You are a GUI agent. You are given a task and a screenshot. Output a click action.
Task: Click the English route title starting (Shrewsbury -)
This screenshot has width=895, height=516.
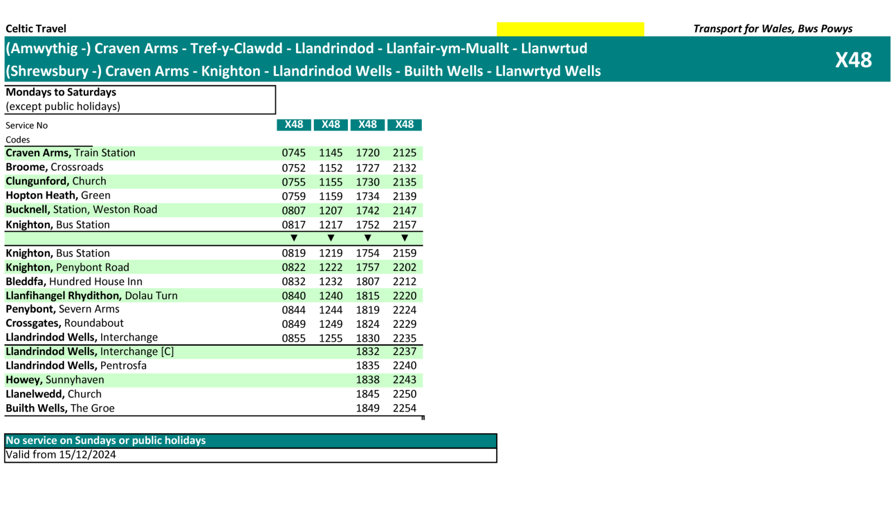(303, 71)
